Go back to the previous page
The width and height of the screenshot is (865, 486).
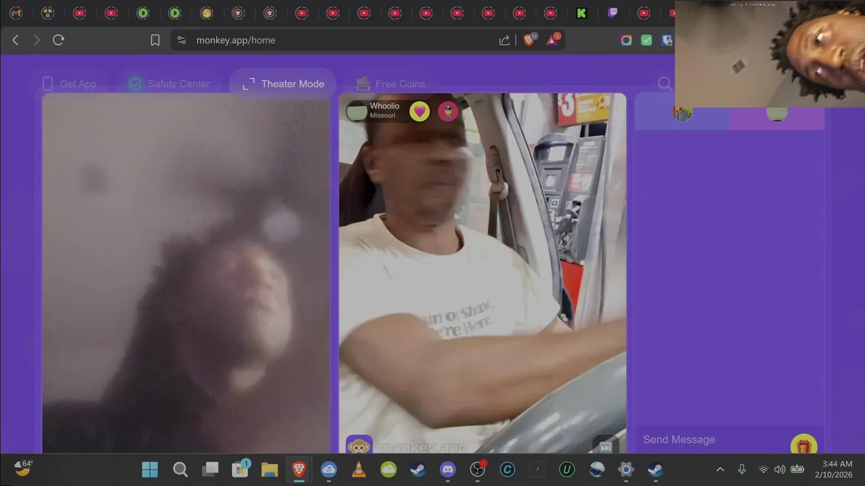tap(16, 40)
